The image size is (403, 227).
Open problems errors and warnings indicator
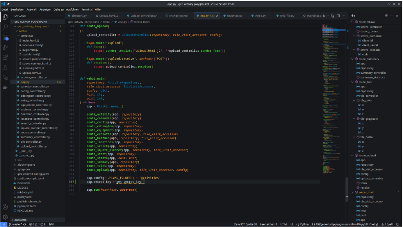pos(37,224)
